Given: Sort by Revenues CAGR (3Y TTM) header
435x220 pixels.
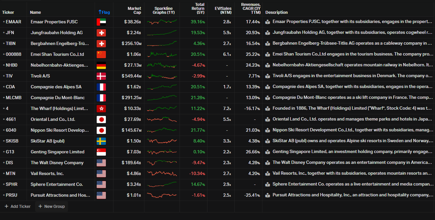Looking at the screenshot, I should [250, 8].
